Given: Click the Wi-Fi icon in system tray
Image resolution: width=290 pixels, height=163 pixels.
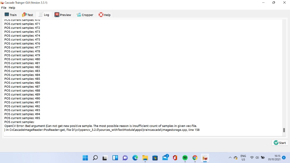Looking at the screenshot, I should (x=252, y=158).
